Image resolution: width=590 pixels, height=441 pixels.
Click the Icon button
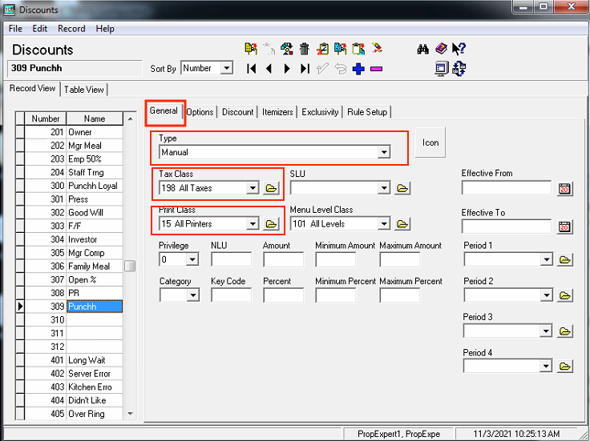pos(430,142)
